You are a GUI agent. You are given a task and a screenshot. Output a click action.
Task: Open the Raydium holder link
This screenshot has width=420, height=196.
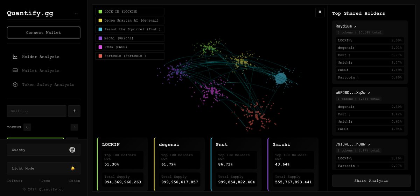point(346,27)
